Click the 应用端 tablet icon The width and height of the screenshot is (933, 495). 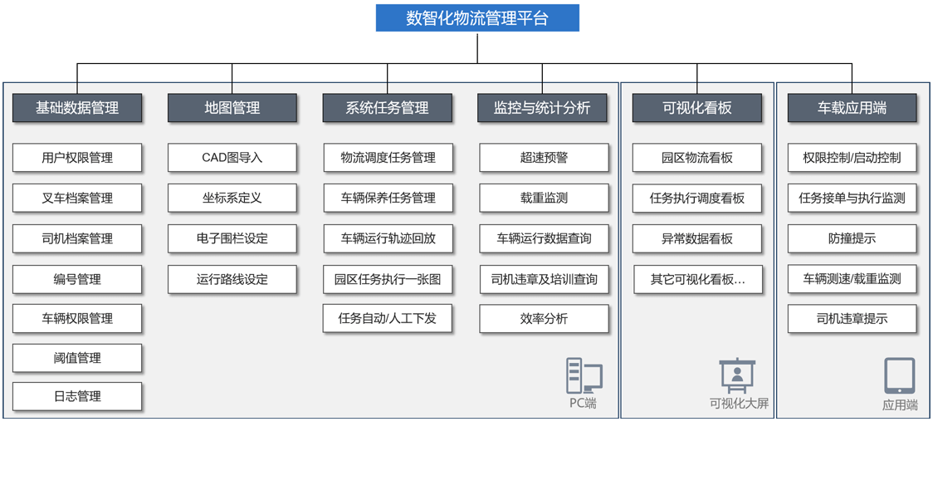900,376
